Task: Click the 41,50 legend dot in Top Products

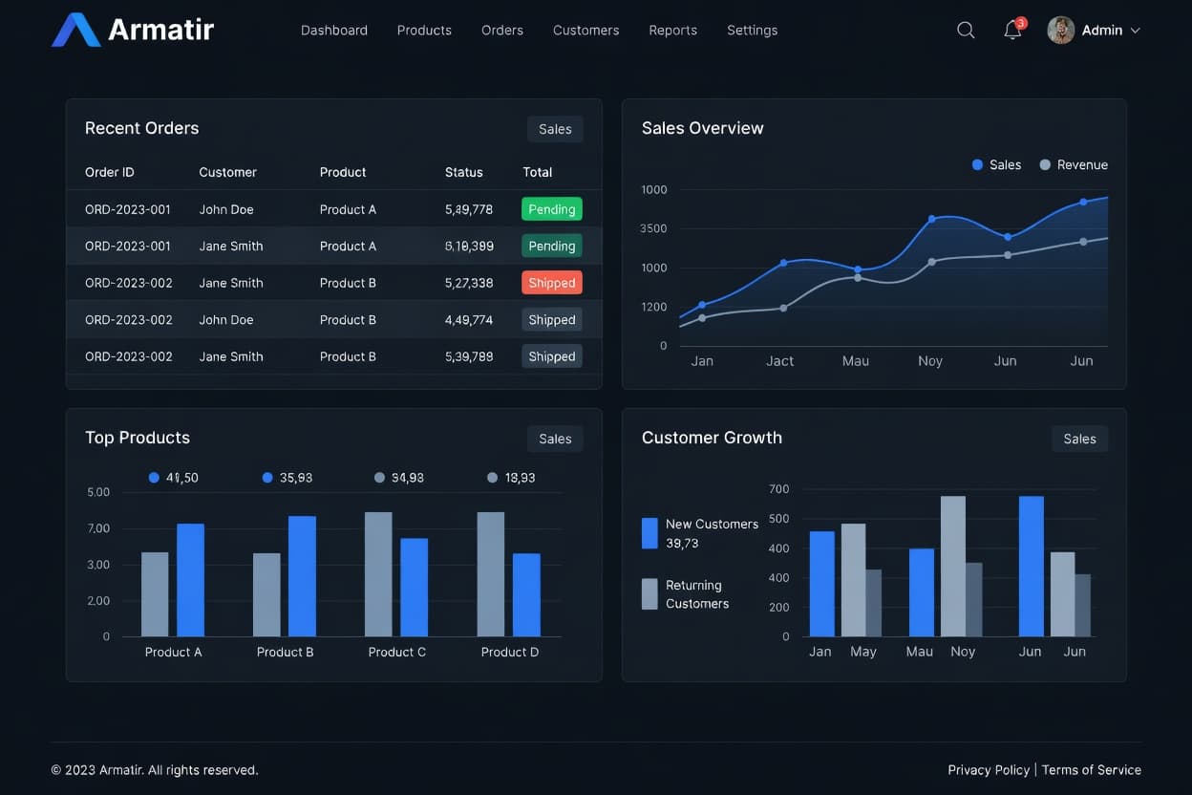Action: 154,478
